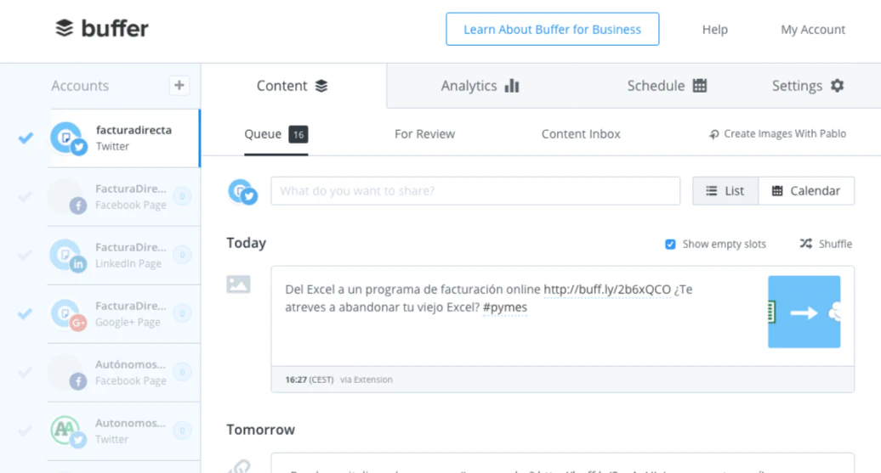Open Create Images With Pablo link
881x473 pixels.
click(x=777, y=134)
